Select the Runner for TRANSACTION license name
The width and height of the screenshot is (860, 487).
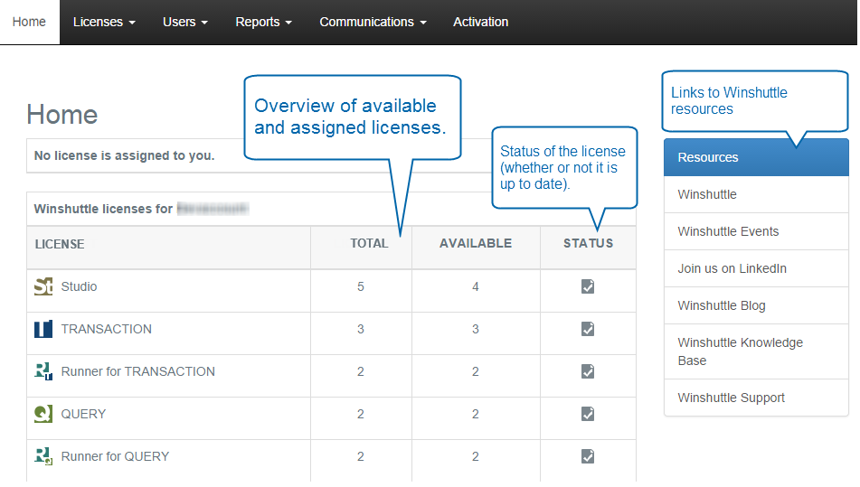[x=138, y=371]
